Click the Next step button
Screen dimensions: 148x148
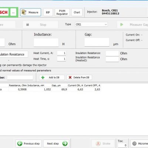point(56,144)
